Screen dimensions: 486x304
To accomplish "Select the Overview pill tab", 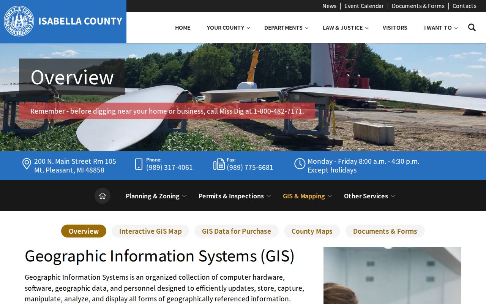I will point(84,231).
